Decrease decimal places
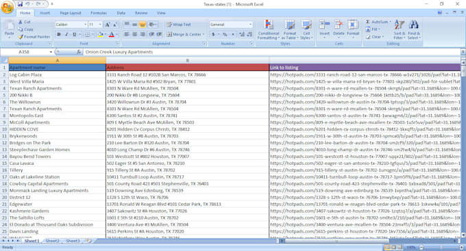Screen dimensions: 466x251 (249, 34)
